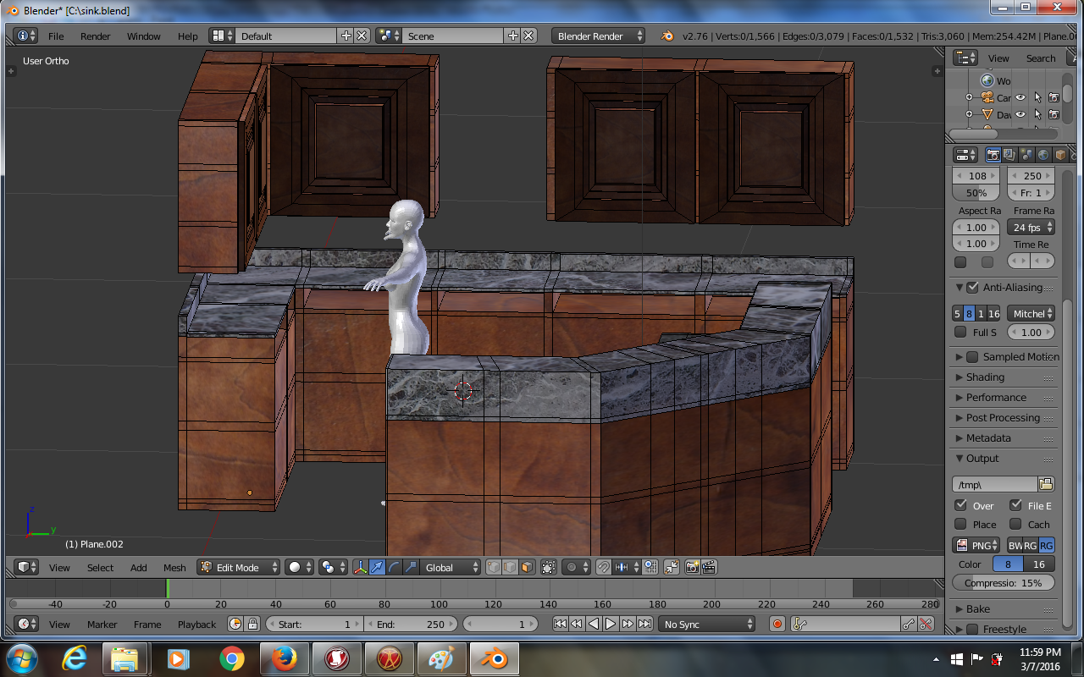Open the Global transform orientation dropdown
Screen dimensions: 1084x677
coord(451,567)
